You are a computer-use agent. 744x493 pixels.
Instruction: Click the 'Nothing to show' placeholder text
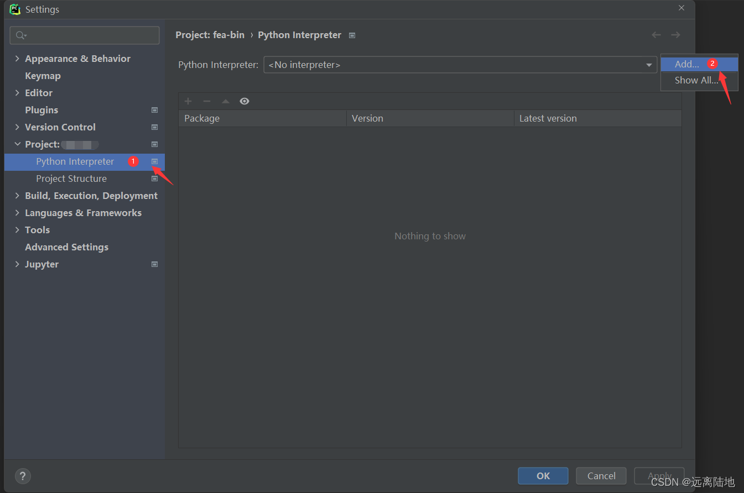(x=430, y=236)
